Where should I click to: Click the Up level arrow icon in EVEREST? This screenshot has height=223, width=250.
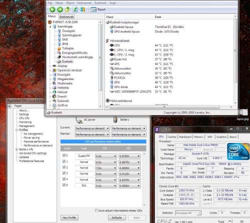pos(67,9)
